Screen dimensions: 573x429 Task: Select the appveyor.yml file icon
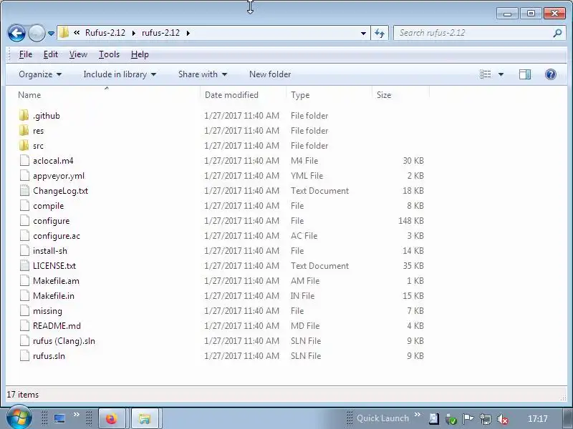(24, 175)
